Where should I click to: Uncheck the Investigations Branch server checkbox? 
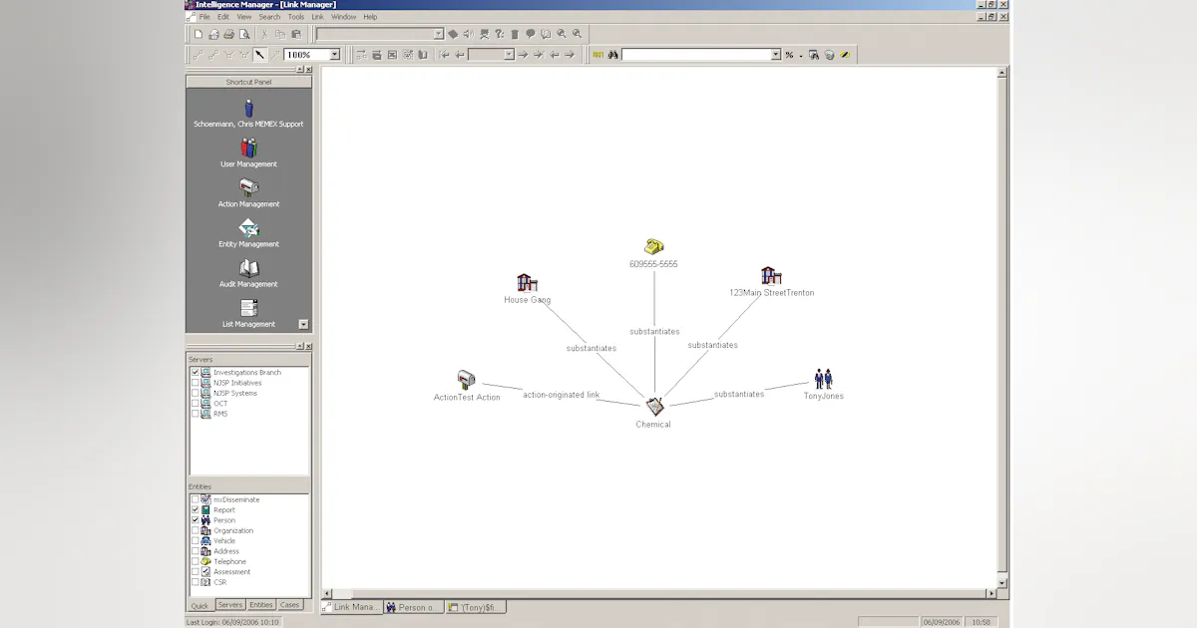(196, 373)
